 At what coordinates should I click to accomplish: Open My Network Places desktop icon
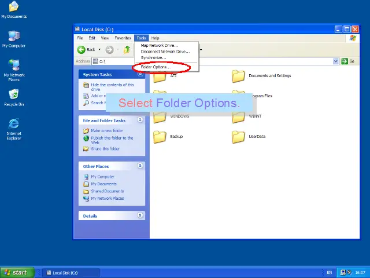point(14,70)
